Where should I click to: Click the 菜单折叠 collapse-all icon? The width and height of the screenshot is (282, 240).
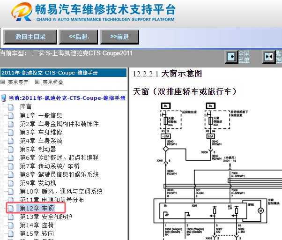[x=37, y=82]
